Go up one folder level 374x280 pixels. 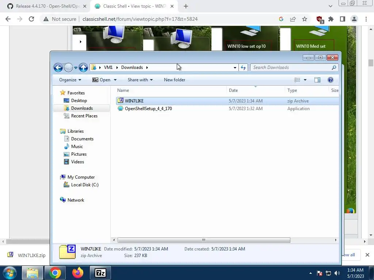tap(83, 67)
